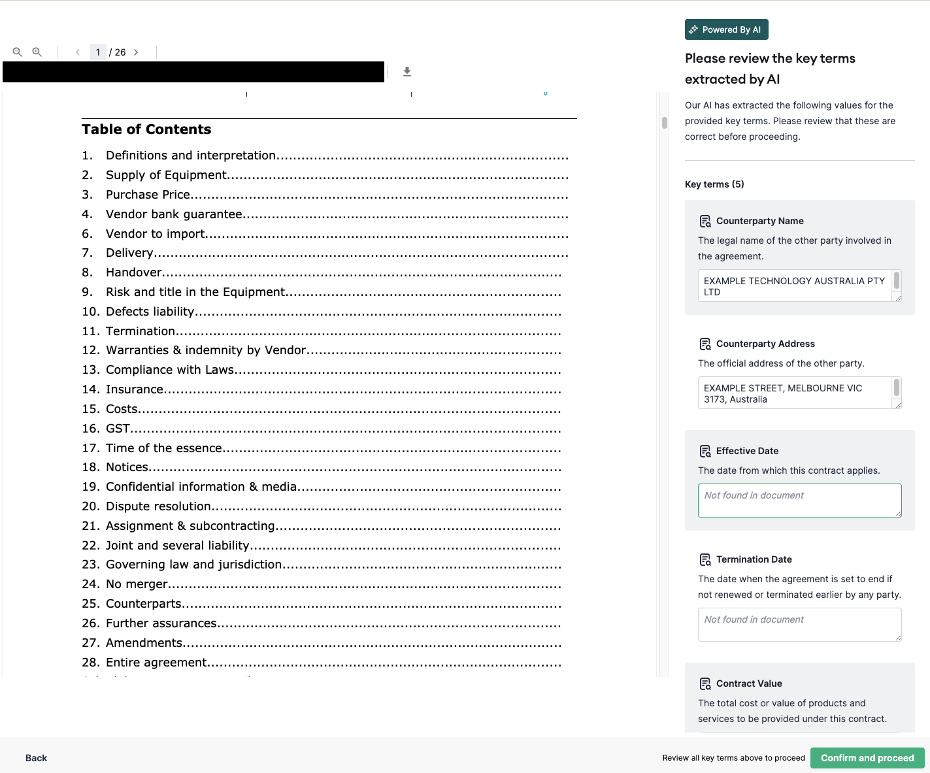Click the zoom in magnifier icon
This screenshot has width=930, height=773.
click(37, 52)
